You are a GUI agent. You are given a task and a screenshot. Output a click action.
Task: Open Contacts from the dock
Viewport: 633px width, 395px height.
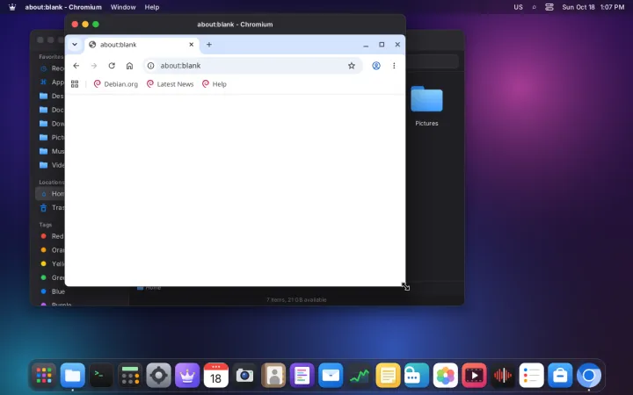pyautogui.click(x=273, y=376)
